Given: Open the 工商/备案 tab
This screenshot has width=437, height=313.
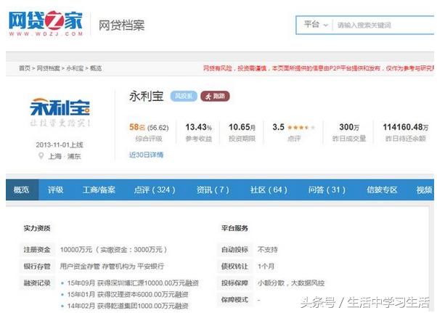Looking at the screenshot, I should 99,190.
